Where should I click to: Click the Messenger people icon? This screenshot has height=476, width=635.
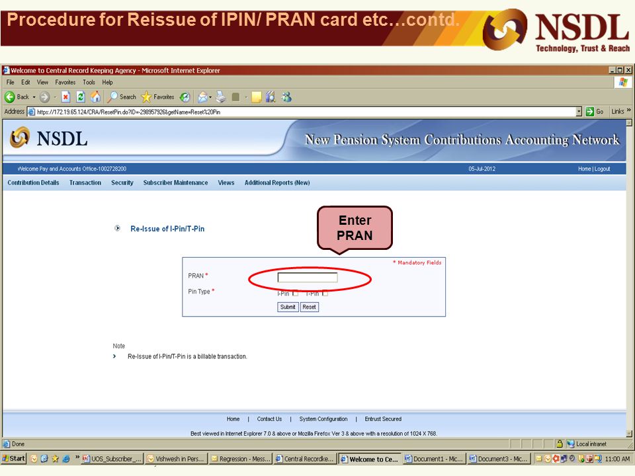point(286,97)
